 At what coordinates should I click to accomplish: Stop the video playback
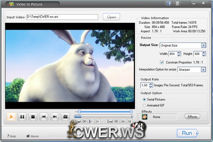click(33, 116)
